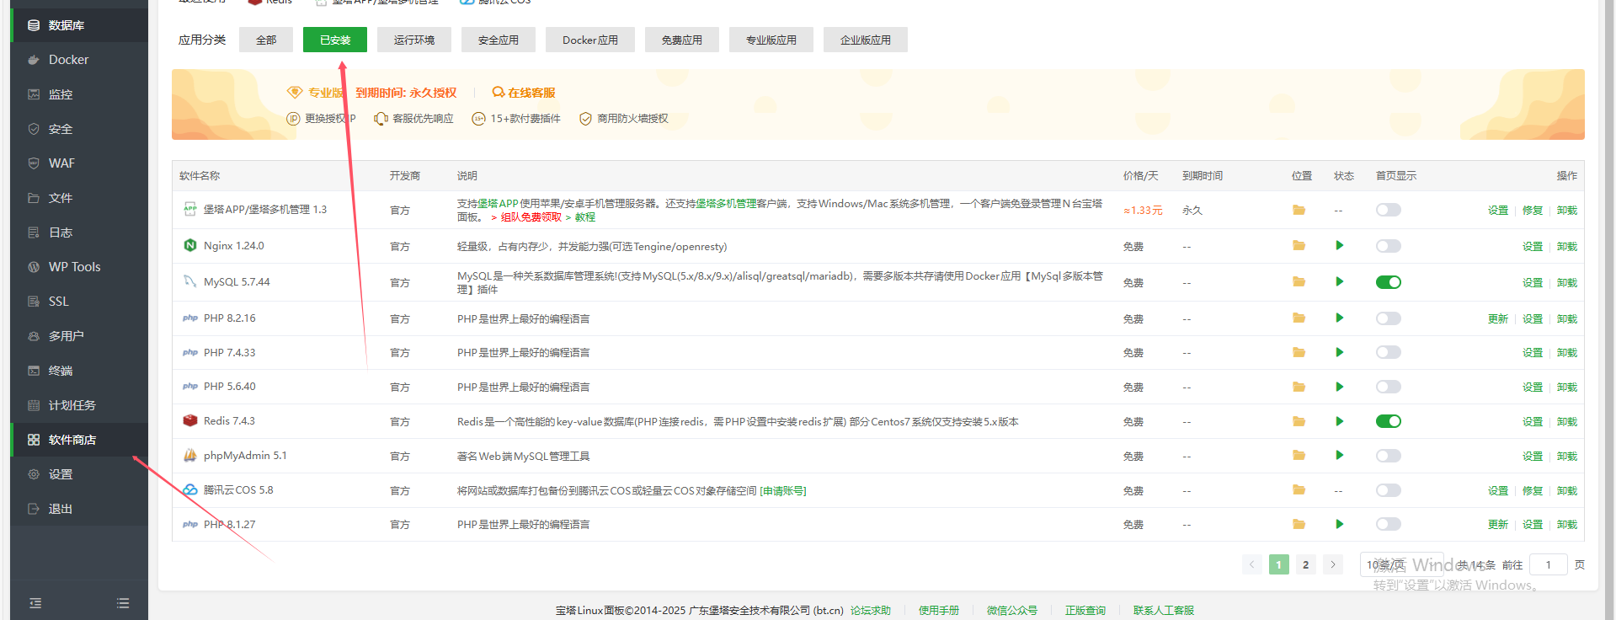Image resolution: width=1616 pixels, height=620 pixels.
Task: Click the list menu icon at the sidebar bottom
Action: click(123, 603)
